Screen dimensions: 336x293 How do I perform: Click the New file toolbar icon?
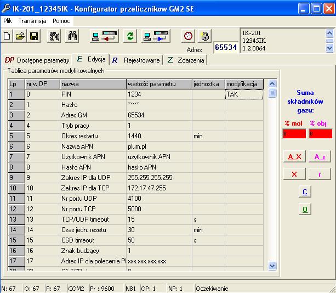click(7, 36)
